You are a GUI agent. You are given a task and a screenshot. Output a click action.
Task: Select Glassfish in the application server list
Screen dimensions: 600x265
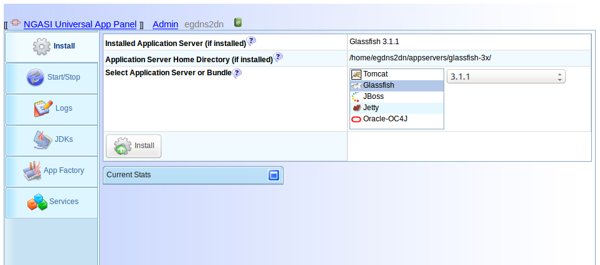point(397,85)
